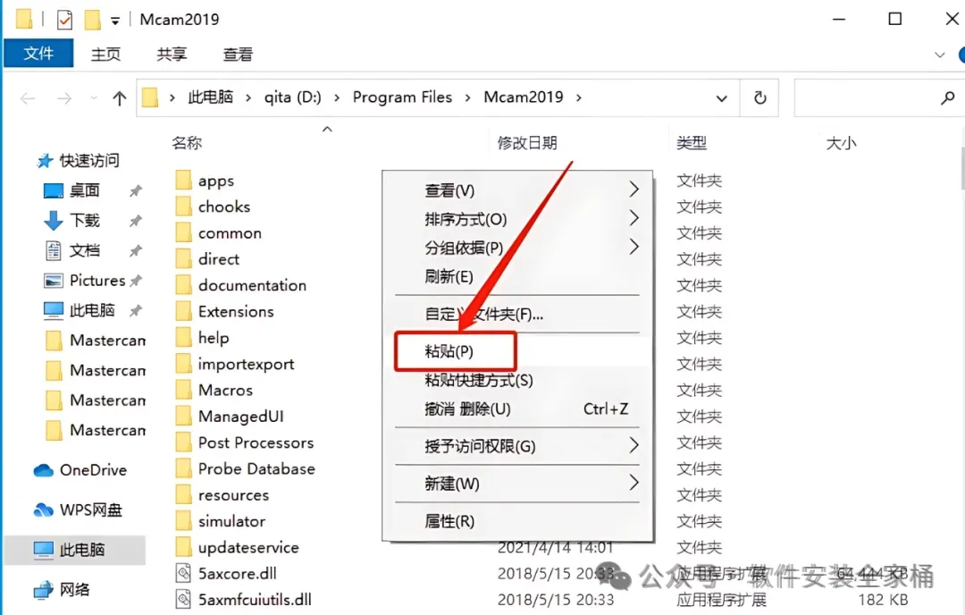Open the recent locations dropdown arrow
Image resolution: width=965 pixels, height=615 pixels.
94,98
